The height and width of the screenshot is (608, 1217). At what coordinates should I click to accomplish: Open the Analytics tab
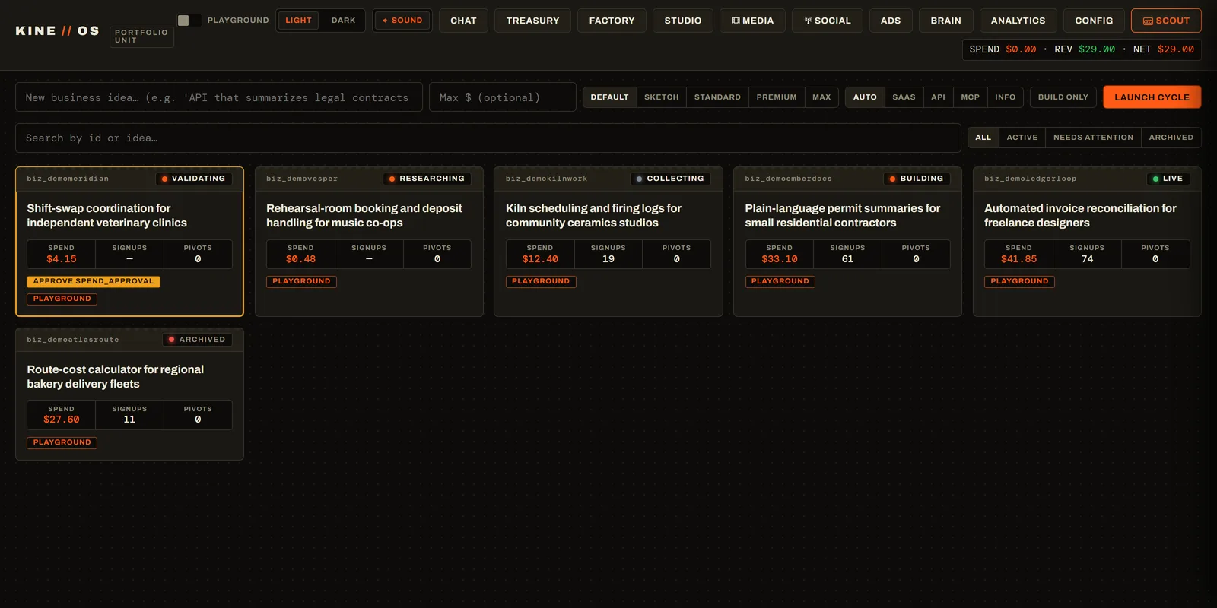click(x=1018, y=21)
